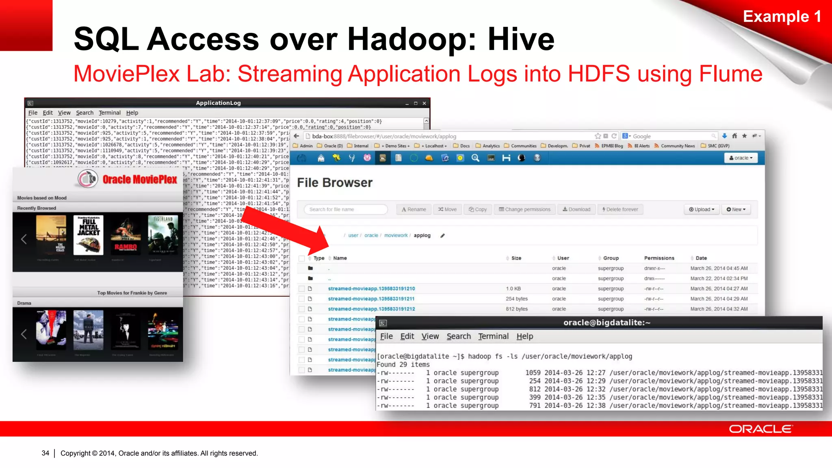Open the HBase Browser H icon
Viewport: 832px width, 468px height.
click(x=506, y=158)
